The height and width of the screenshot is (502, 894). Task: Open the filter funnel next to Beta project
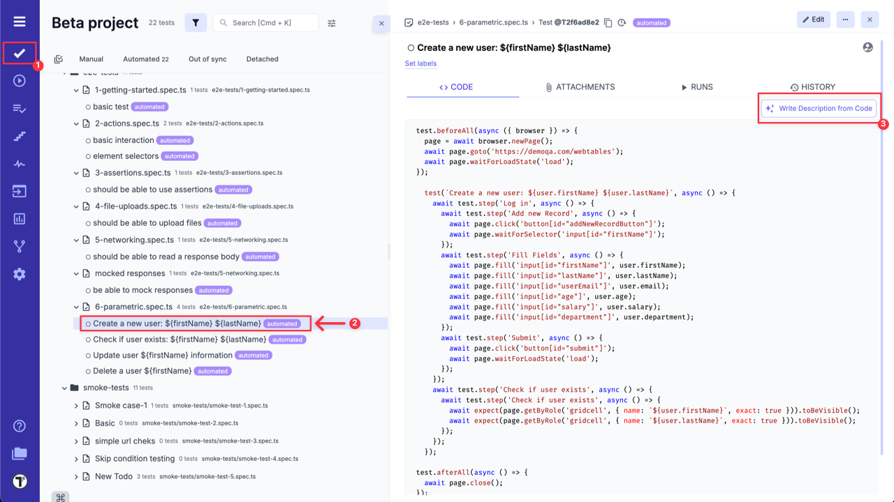pyautogui.click(x=196, y=22)
